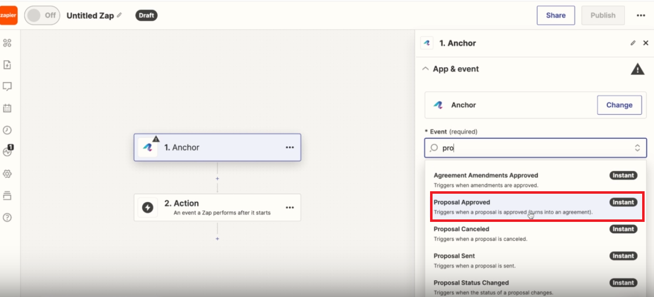Click the Event search input field
654x297 pixels.
click(535, 148)
